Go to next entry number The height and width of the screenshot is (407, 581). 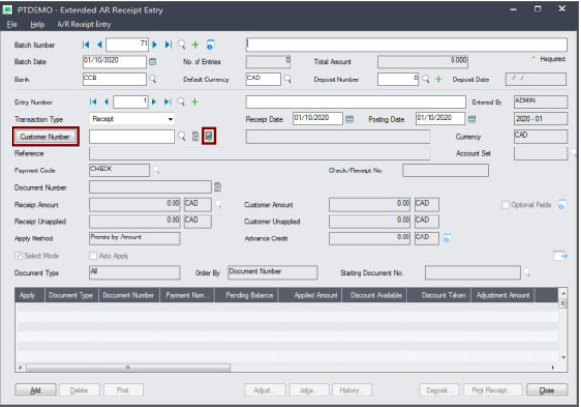154,102
